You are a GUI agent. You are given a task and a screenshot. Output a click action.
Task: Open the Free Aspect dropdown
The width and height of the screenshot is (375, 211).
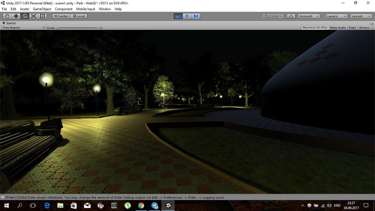tap(23, 28)
